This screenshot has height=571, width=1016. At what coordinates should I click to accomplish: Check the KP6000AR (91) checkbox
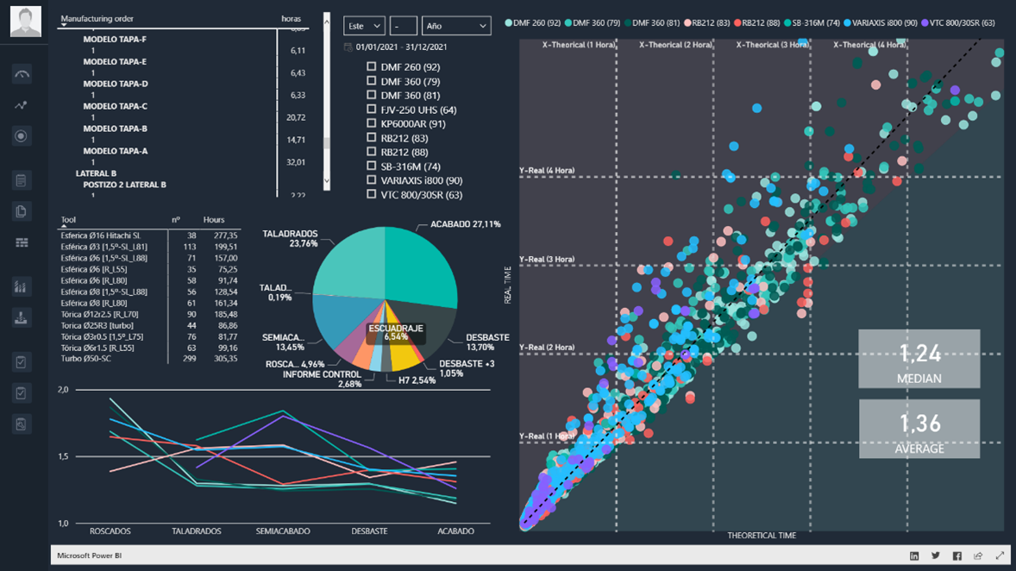(371, 123)
